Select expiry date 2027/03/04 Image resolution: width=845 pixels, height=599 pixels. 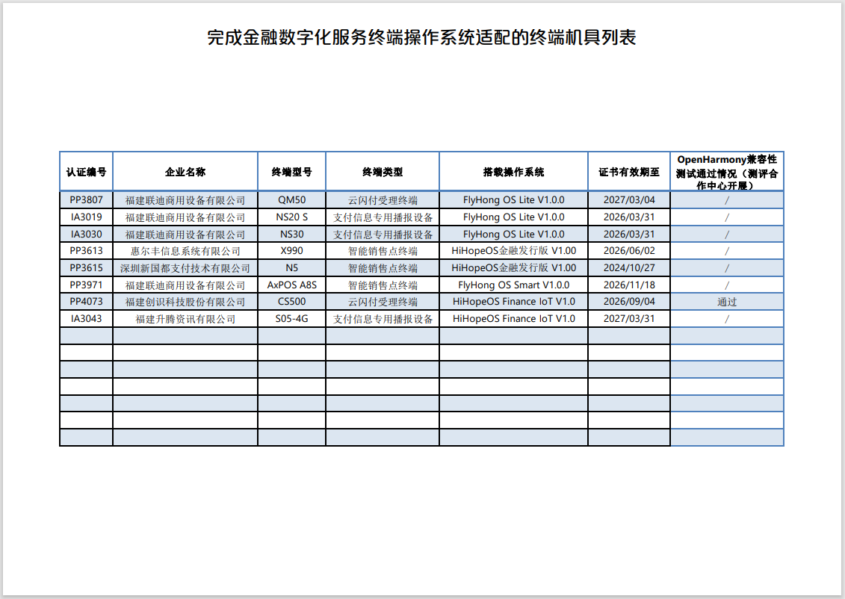pos(629,200)
